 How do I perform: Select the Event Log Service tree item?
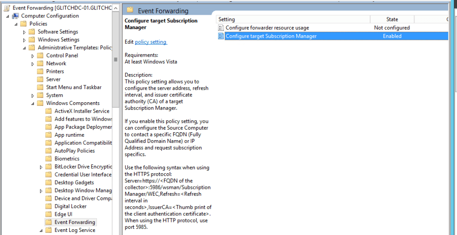pyautogui.click(x=75, y=230)
